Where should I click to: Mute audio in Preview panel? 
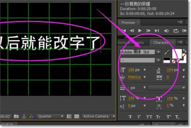(x=166, y=31)
